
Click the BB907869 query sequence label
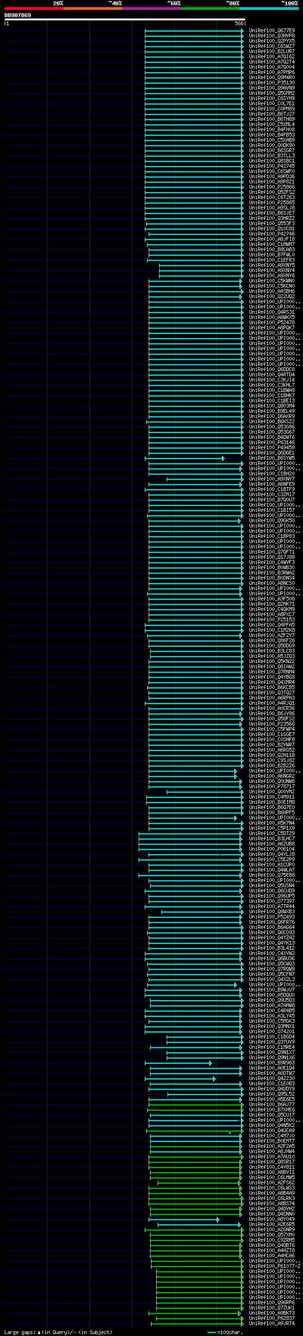(18, 16)
